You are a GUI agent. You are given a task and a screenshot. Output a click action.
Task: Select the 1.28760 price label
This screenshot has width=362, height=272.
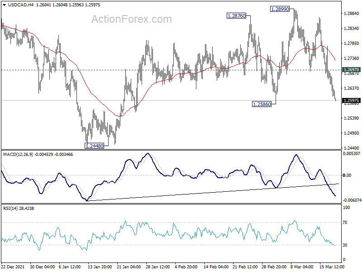coord(236,16)
